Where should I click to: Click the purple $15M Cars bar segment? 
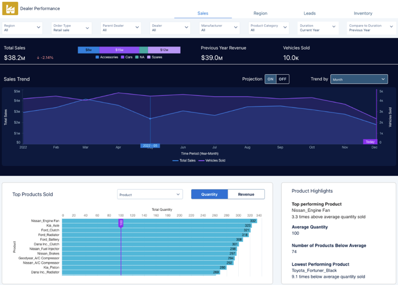coord(119,50)
